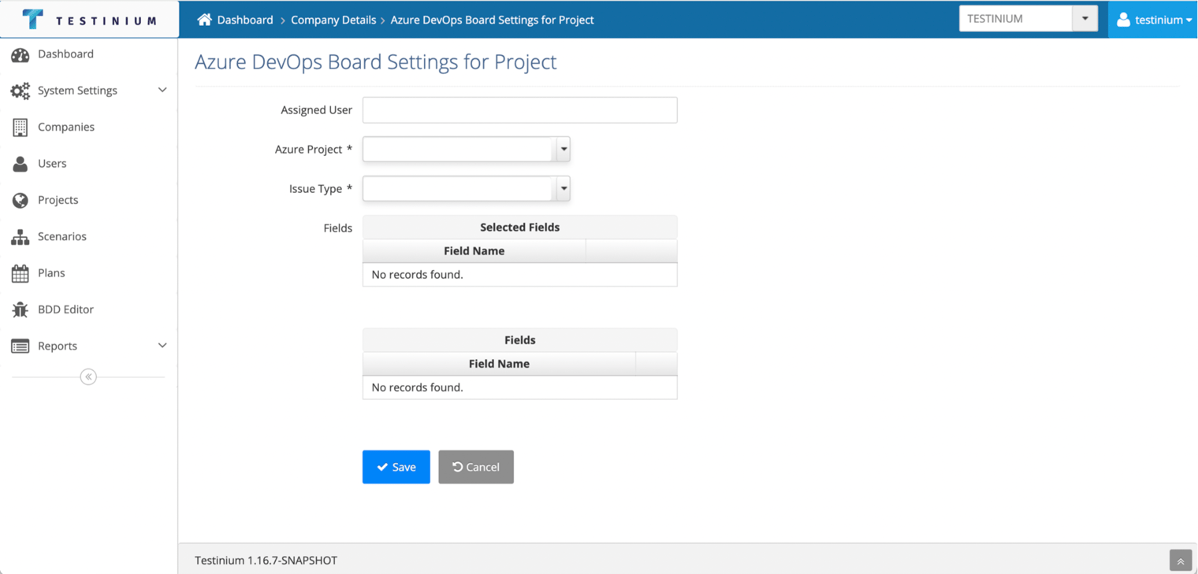Click the System Settings gears icon
1198x574 pixels.
click(x=20, y=91)
